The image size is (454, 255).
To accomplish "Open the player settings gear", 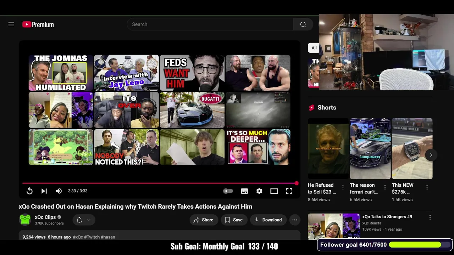I will 259,191.
